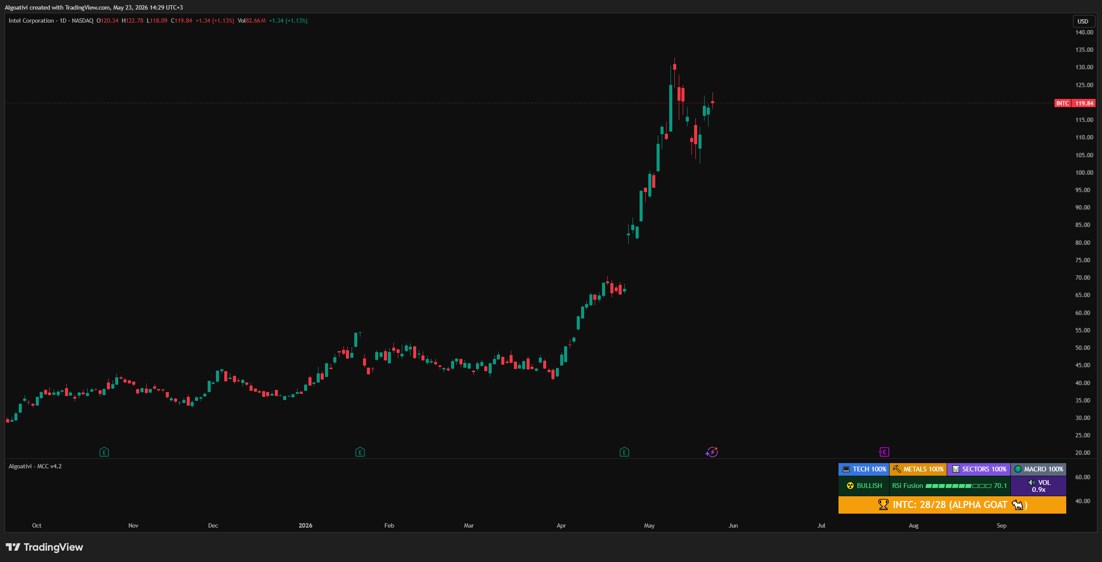Click the green earnings marker in late April
The image size is (1102, 562).
pyautogui.click(x=624, y=452)
